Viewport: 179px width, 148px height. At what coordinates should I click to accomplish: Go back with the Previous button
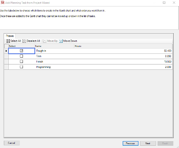pos(130,143)
